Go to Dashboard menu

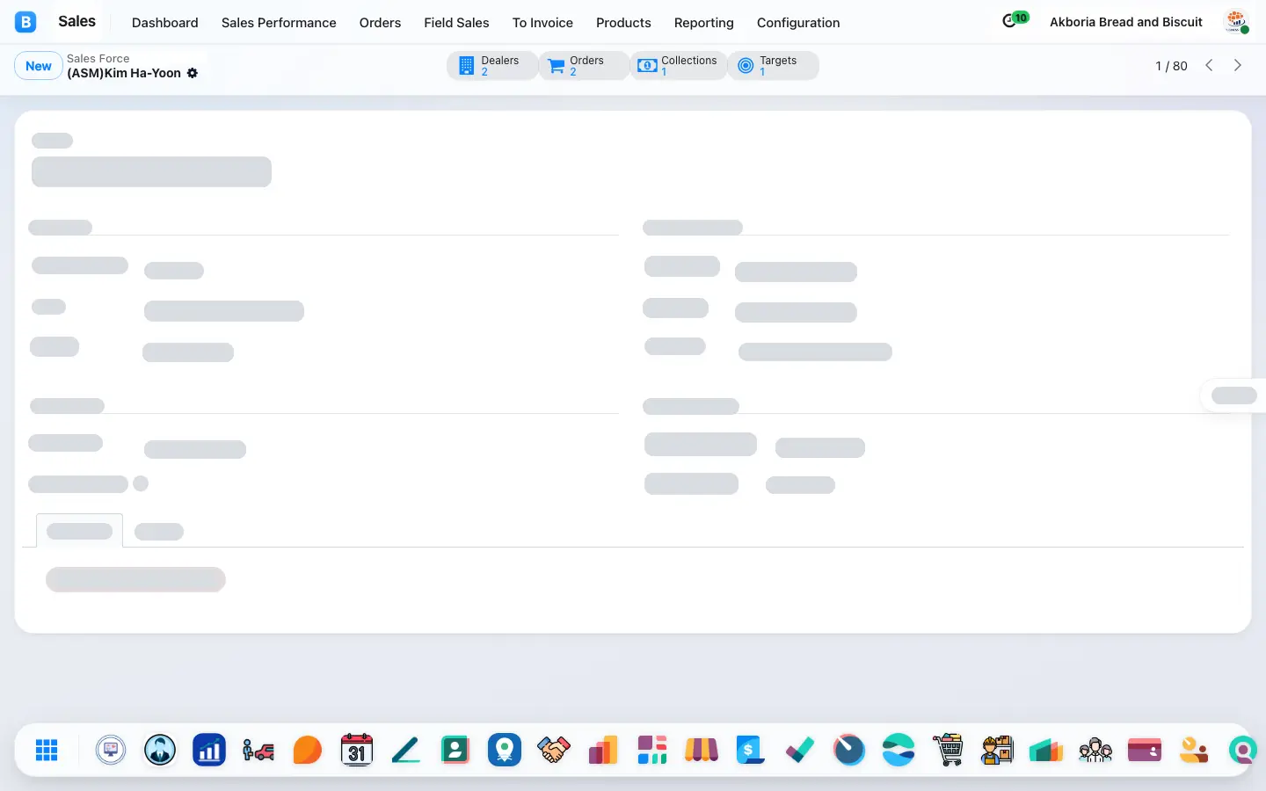click(x=165, y=23)
